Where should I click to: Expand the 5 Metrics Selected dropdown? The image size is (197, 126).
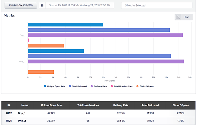156,6
